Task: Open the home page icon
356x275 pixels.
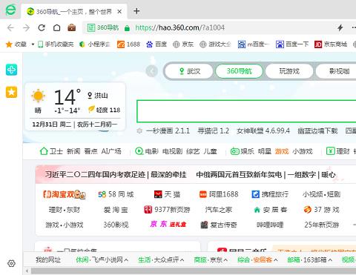Action: point(57,27)
